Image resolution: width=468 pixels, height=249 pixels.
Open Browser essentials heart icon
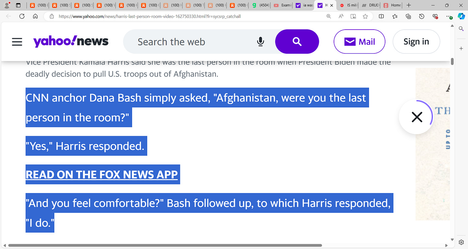(436, 16)
